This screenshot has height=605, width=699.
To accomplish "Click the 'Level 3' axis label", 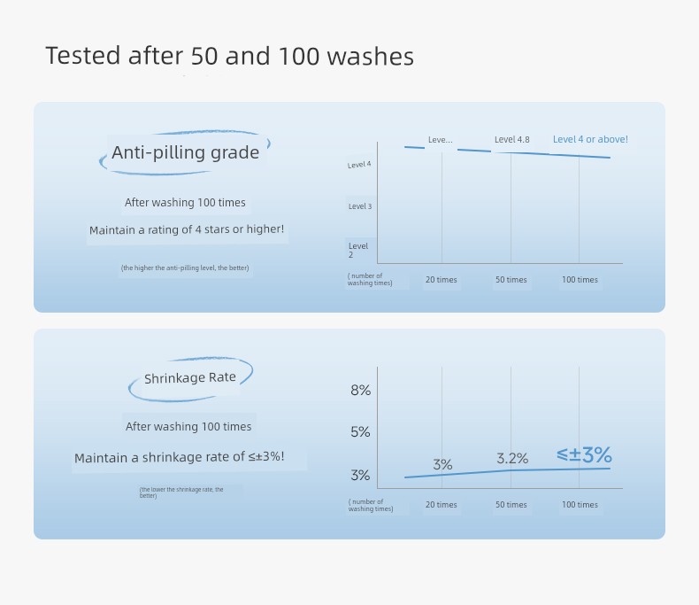I will pos(360,206).
